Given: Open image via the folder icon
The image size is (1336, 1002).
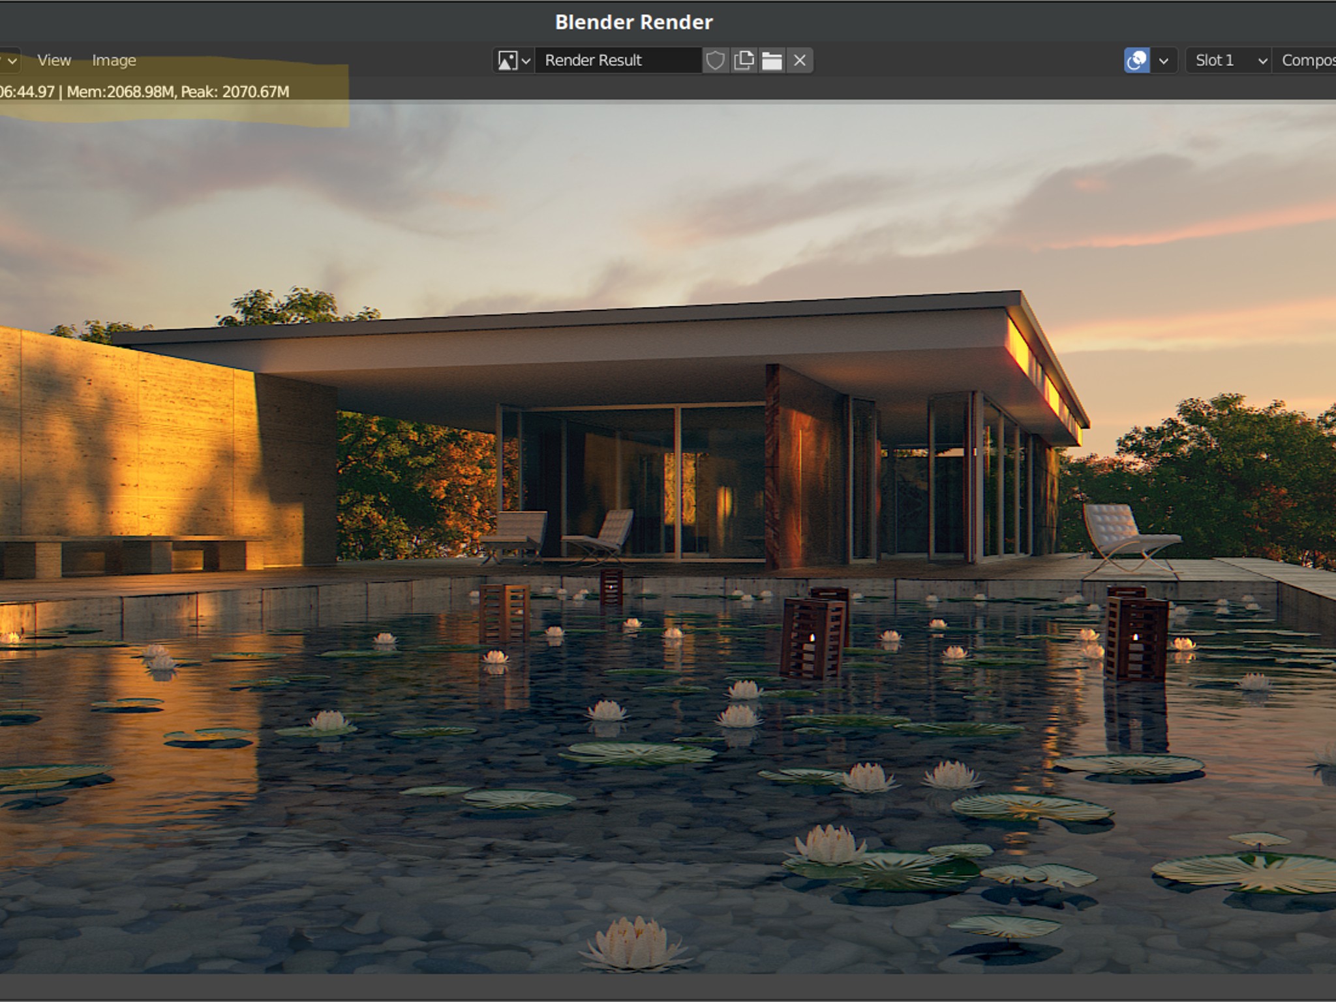Looking at the screenshot, I should coord(772,61).
